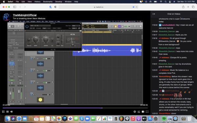Viewport: 197px width, 123px height.
Task: Enter fullscreen on the video player
Action: (x=147, y=112)
